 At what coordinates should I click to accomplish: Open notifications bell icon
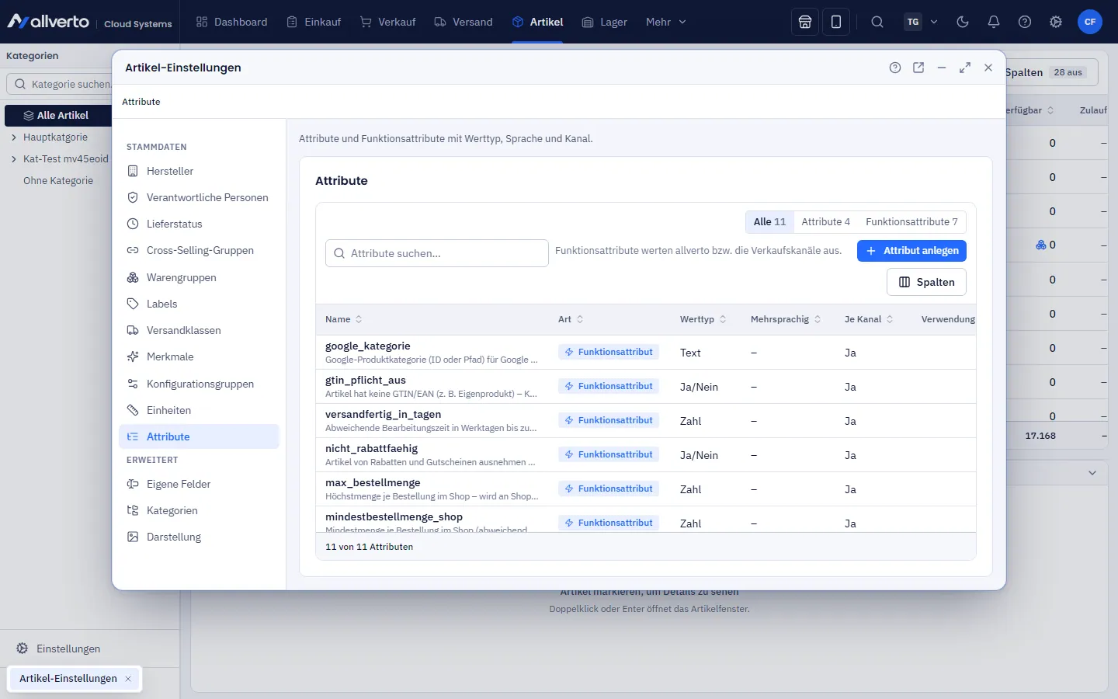[994, 22]
